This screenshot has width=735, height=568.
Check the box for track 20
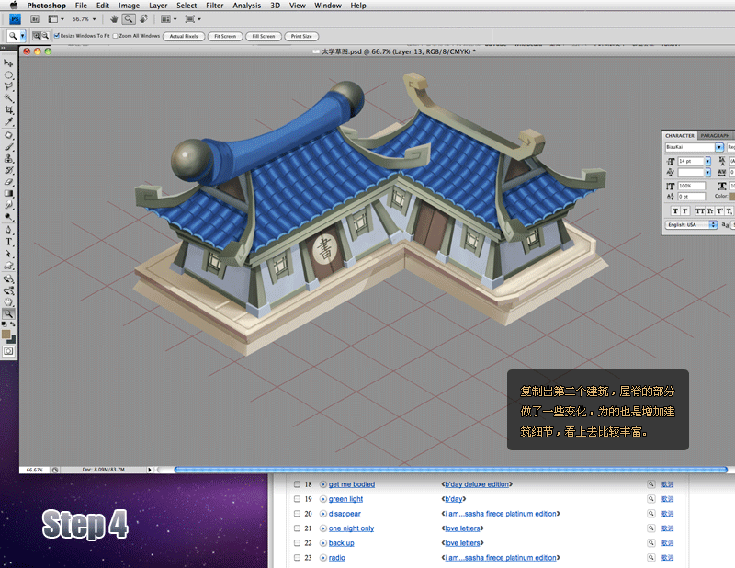pyautogui.click(x=297, y=514)
